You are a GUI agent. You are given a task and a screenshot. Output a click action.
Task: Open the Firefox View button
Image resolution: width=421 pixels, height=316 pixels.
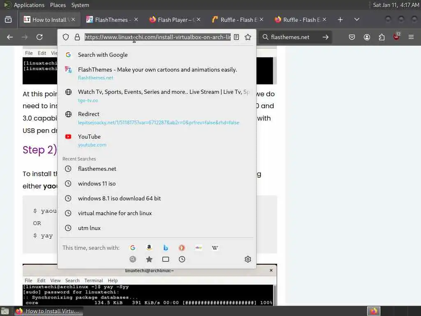[8, 20]
